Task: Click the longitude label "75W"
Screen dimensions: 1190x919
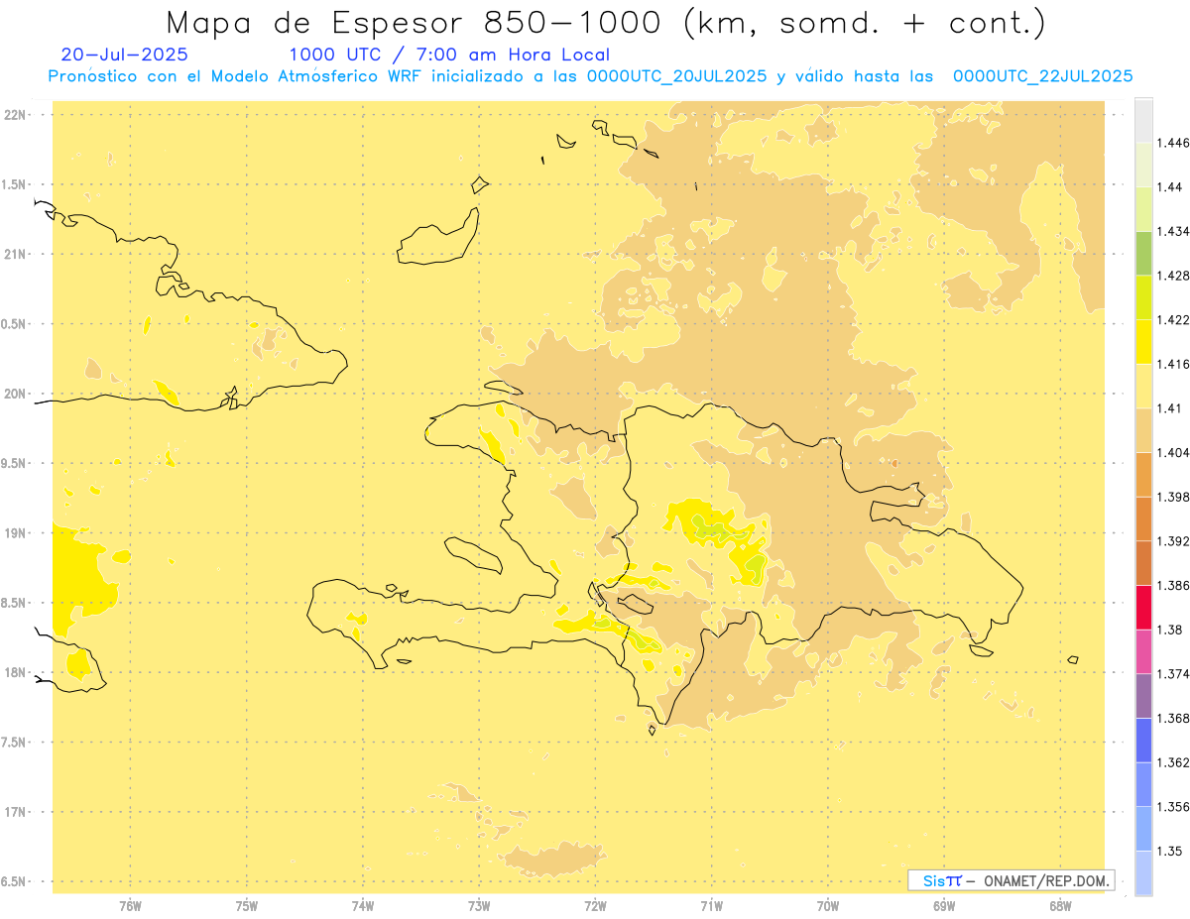Action: [x=247, y=906]
